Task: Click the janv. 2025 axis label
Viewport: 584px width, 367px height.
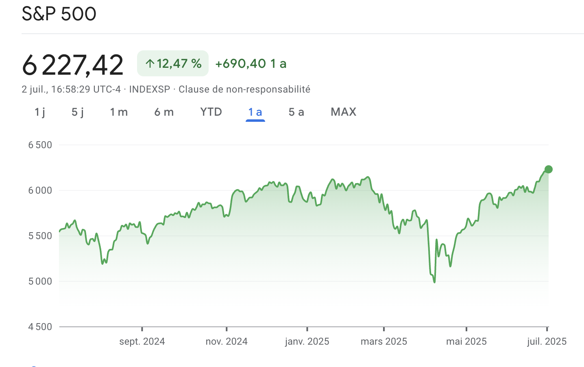Action: pos(307,341)
